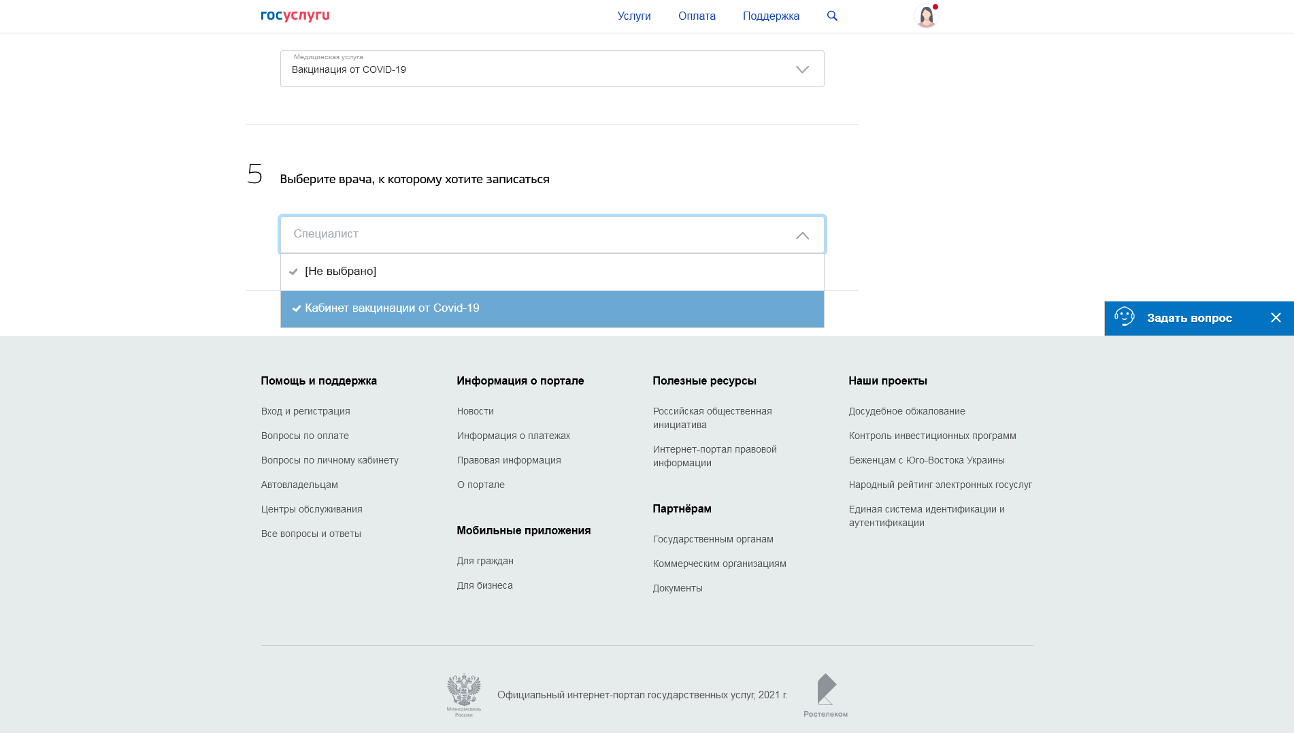This screenshot has height=733, width=1294.
Task: Click the Минкомсвязь России emblem
Action: (x=464, y=695)
